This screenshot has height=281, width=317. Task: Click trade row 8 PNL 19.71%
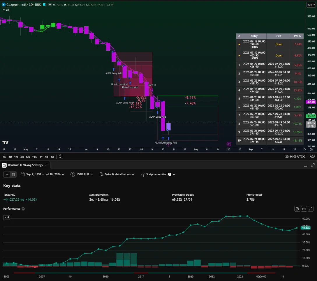(x=297, y=124)
